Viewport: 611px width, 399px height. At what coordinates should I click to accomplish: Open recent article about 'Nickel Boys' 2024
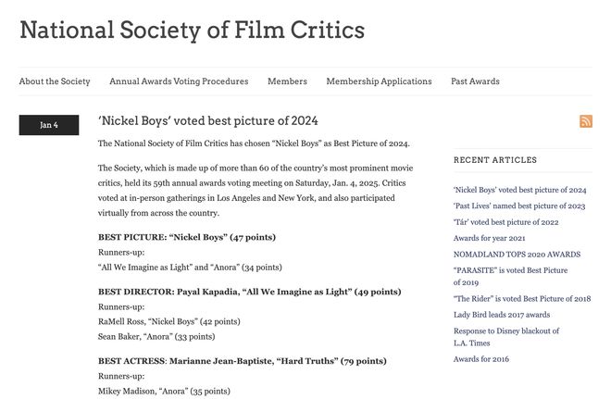point(519,190)
